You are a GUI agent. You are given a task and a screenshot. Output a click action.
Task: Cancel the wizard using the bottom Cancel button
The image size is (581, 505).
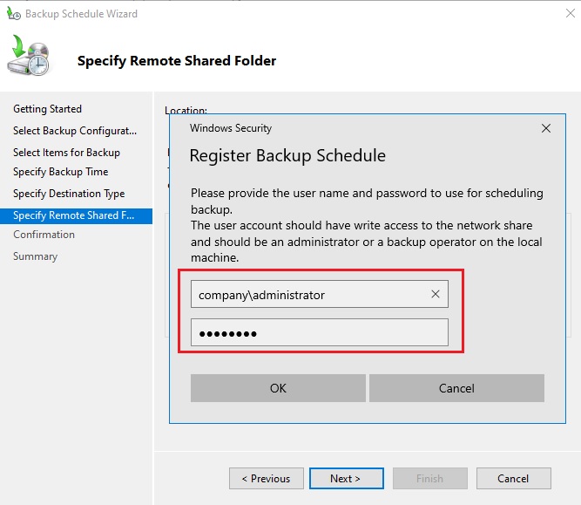click(513, 478)
